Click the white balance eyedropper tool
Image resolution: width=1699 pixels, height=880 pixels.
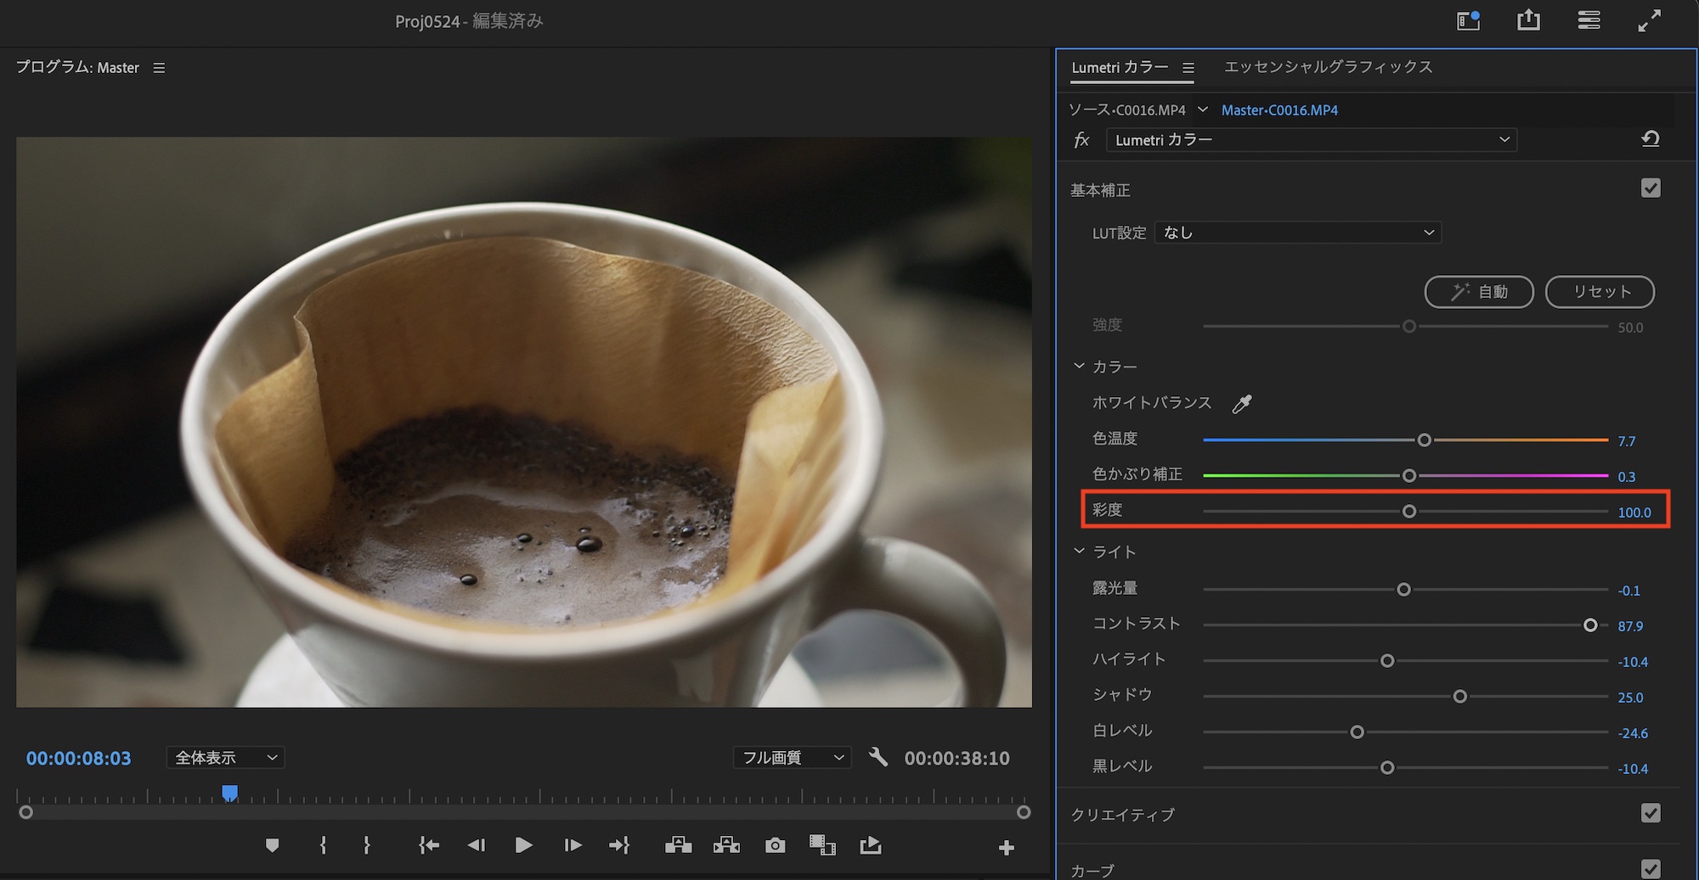[x=1242, y=404]
